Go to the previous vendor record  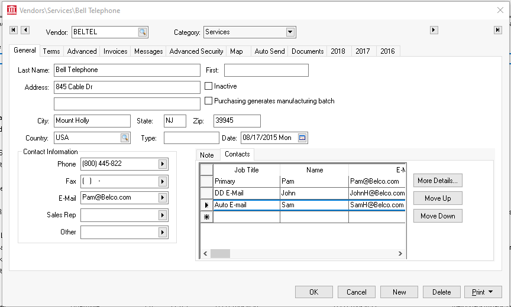coord(25,30)
